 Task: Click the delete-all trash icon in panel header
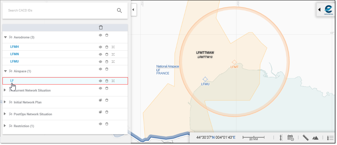(x=101, y=27)
